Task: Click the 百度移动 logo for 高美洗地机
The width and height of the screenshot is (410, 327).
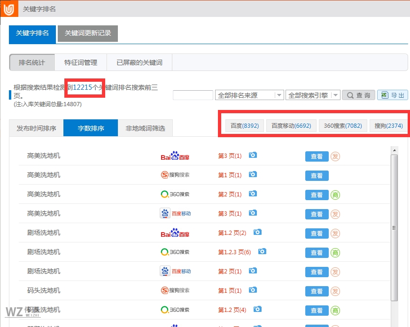Action: (175, 214)
